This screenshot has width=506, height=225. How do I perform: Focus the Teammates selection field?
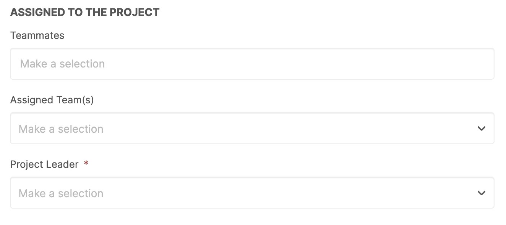252,64
